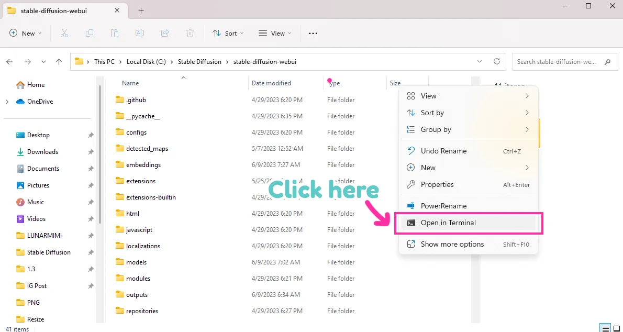This screenshot has height=332, width=623.
Task: Open the See more (three dots) menu
Action: point(313,34)
